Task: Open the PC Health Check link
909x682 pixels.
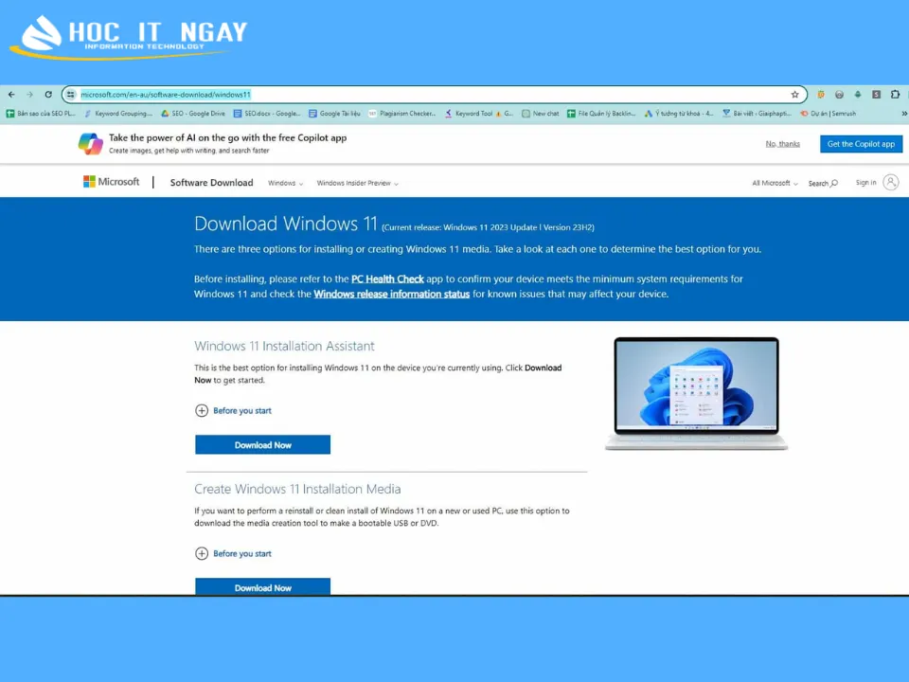Action: tap(387, 278)
